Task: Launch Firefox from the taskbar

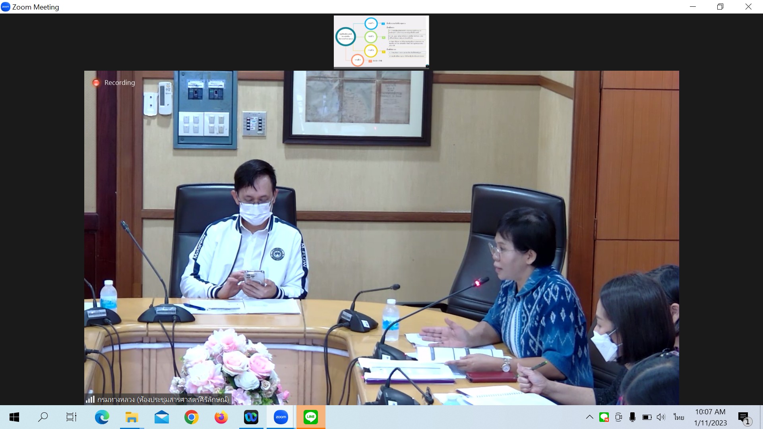Action: pyautogui.click(x=221, y=417)
